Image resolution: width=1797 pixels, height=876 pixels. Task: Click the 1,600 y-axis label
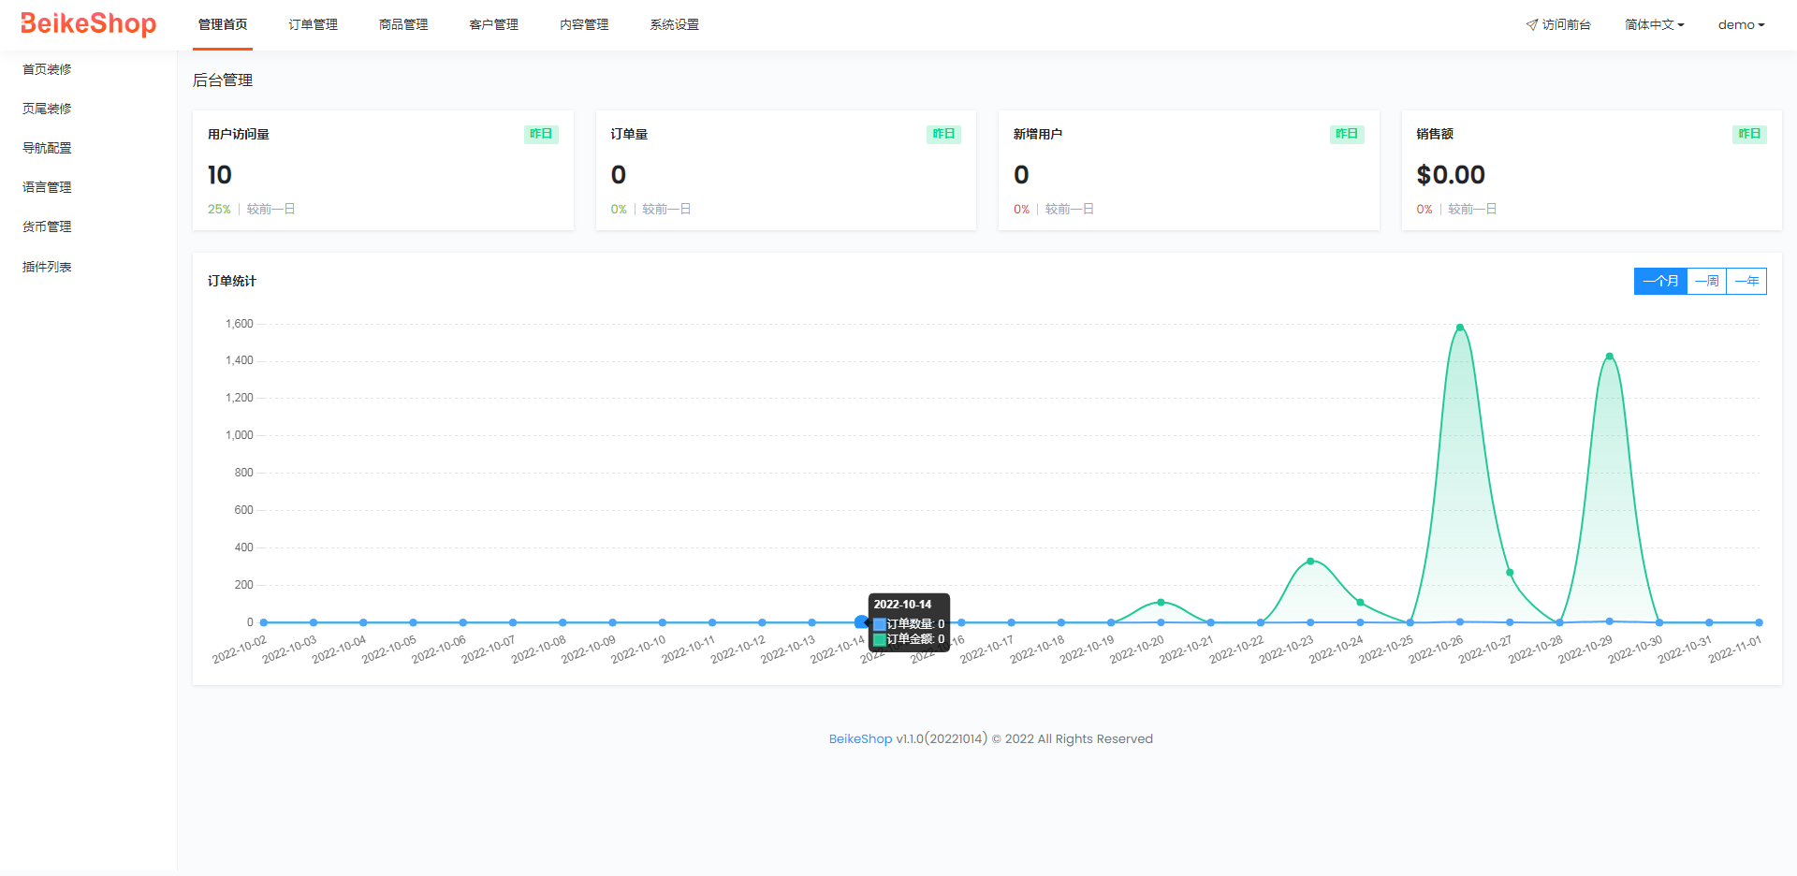(240, 324)
